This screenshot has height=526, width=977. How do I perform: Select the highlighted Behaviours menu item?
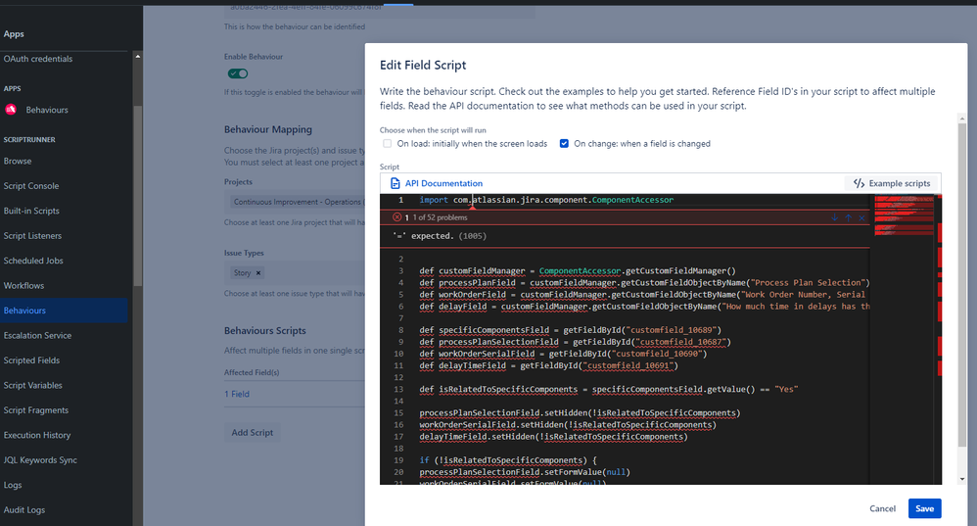point(64,311)
